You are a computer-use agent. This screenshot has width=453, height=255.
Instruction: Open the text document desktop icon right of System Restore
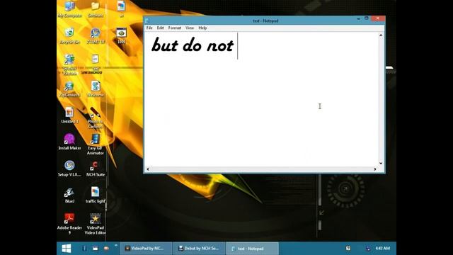96,62
